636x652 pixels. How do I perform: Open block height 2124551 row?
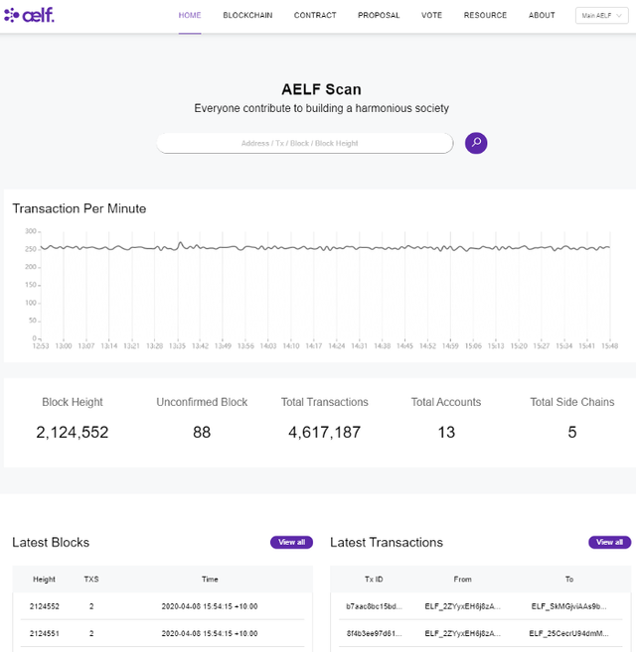coord(162,633)
